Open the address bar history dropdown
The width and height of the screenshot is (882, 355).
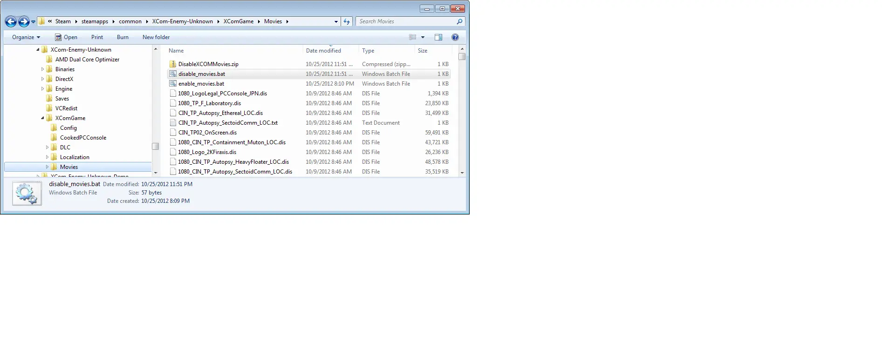(336, 21)
